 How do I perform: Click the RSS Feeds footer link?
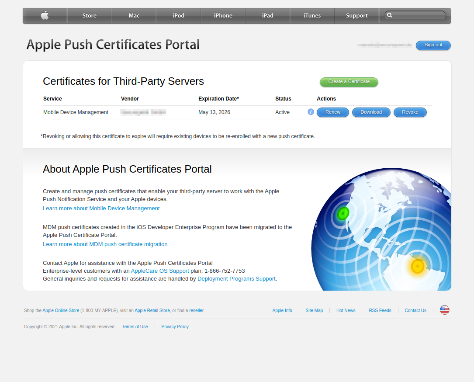coord(380,311)
